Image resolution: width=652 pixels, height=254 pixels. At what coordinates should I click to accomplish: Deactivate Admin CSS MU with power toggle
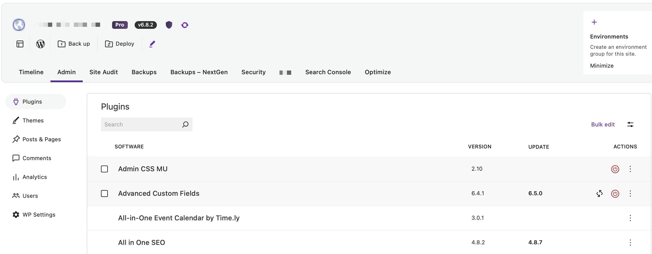tap(615, 169)
